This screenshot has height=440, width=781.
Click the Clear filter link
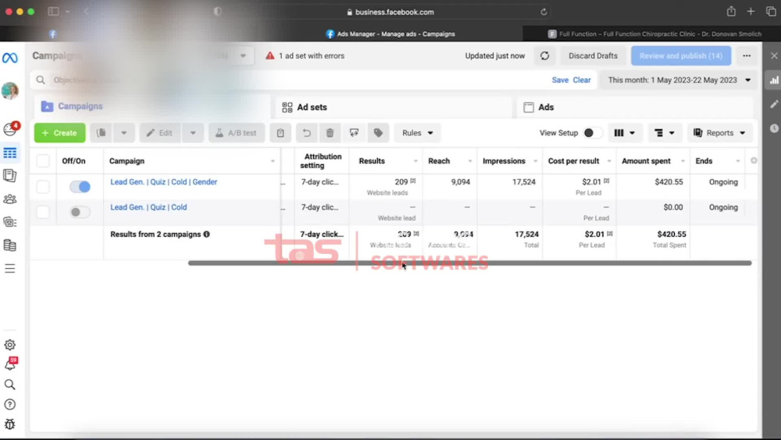click(581, 80)
